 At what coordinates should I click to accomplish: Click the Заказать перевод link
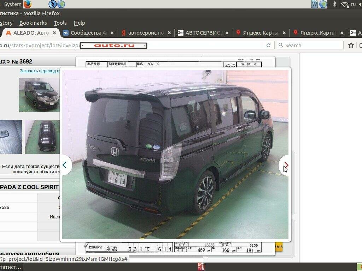(40, 71)
